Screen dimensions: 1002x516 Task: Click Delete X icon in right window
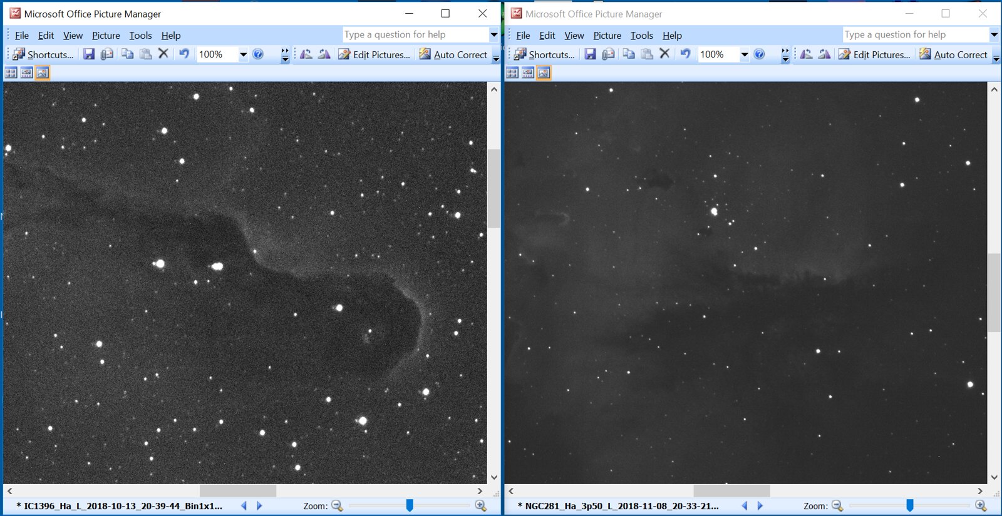coord(664,54)
